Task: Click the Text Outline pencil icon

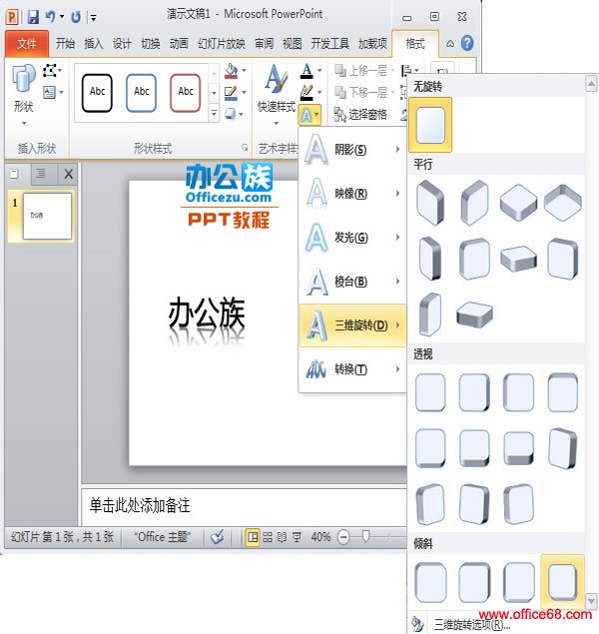Action: click(306, 93)
